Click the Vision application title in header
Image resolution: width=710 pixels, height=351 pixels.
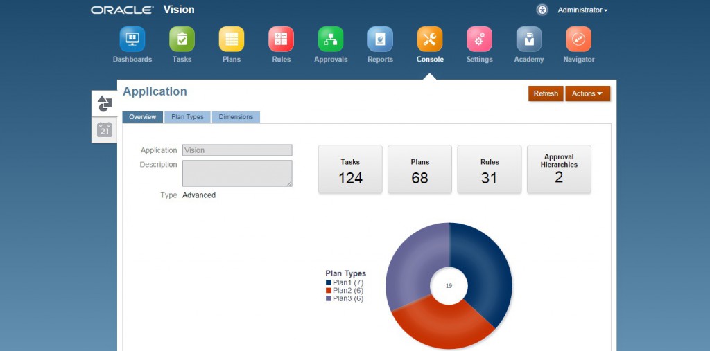(x=179, y=10)
